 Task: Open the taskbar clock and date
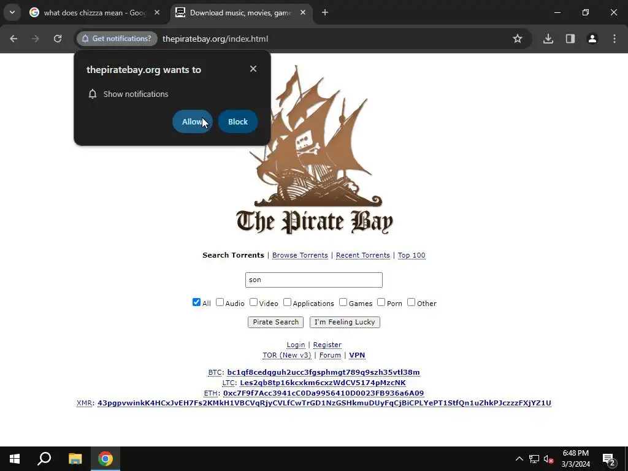[x=575, y=459]
